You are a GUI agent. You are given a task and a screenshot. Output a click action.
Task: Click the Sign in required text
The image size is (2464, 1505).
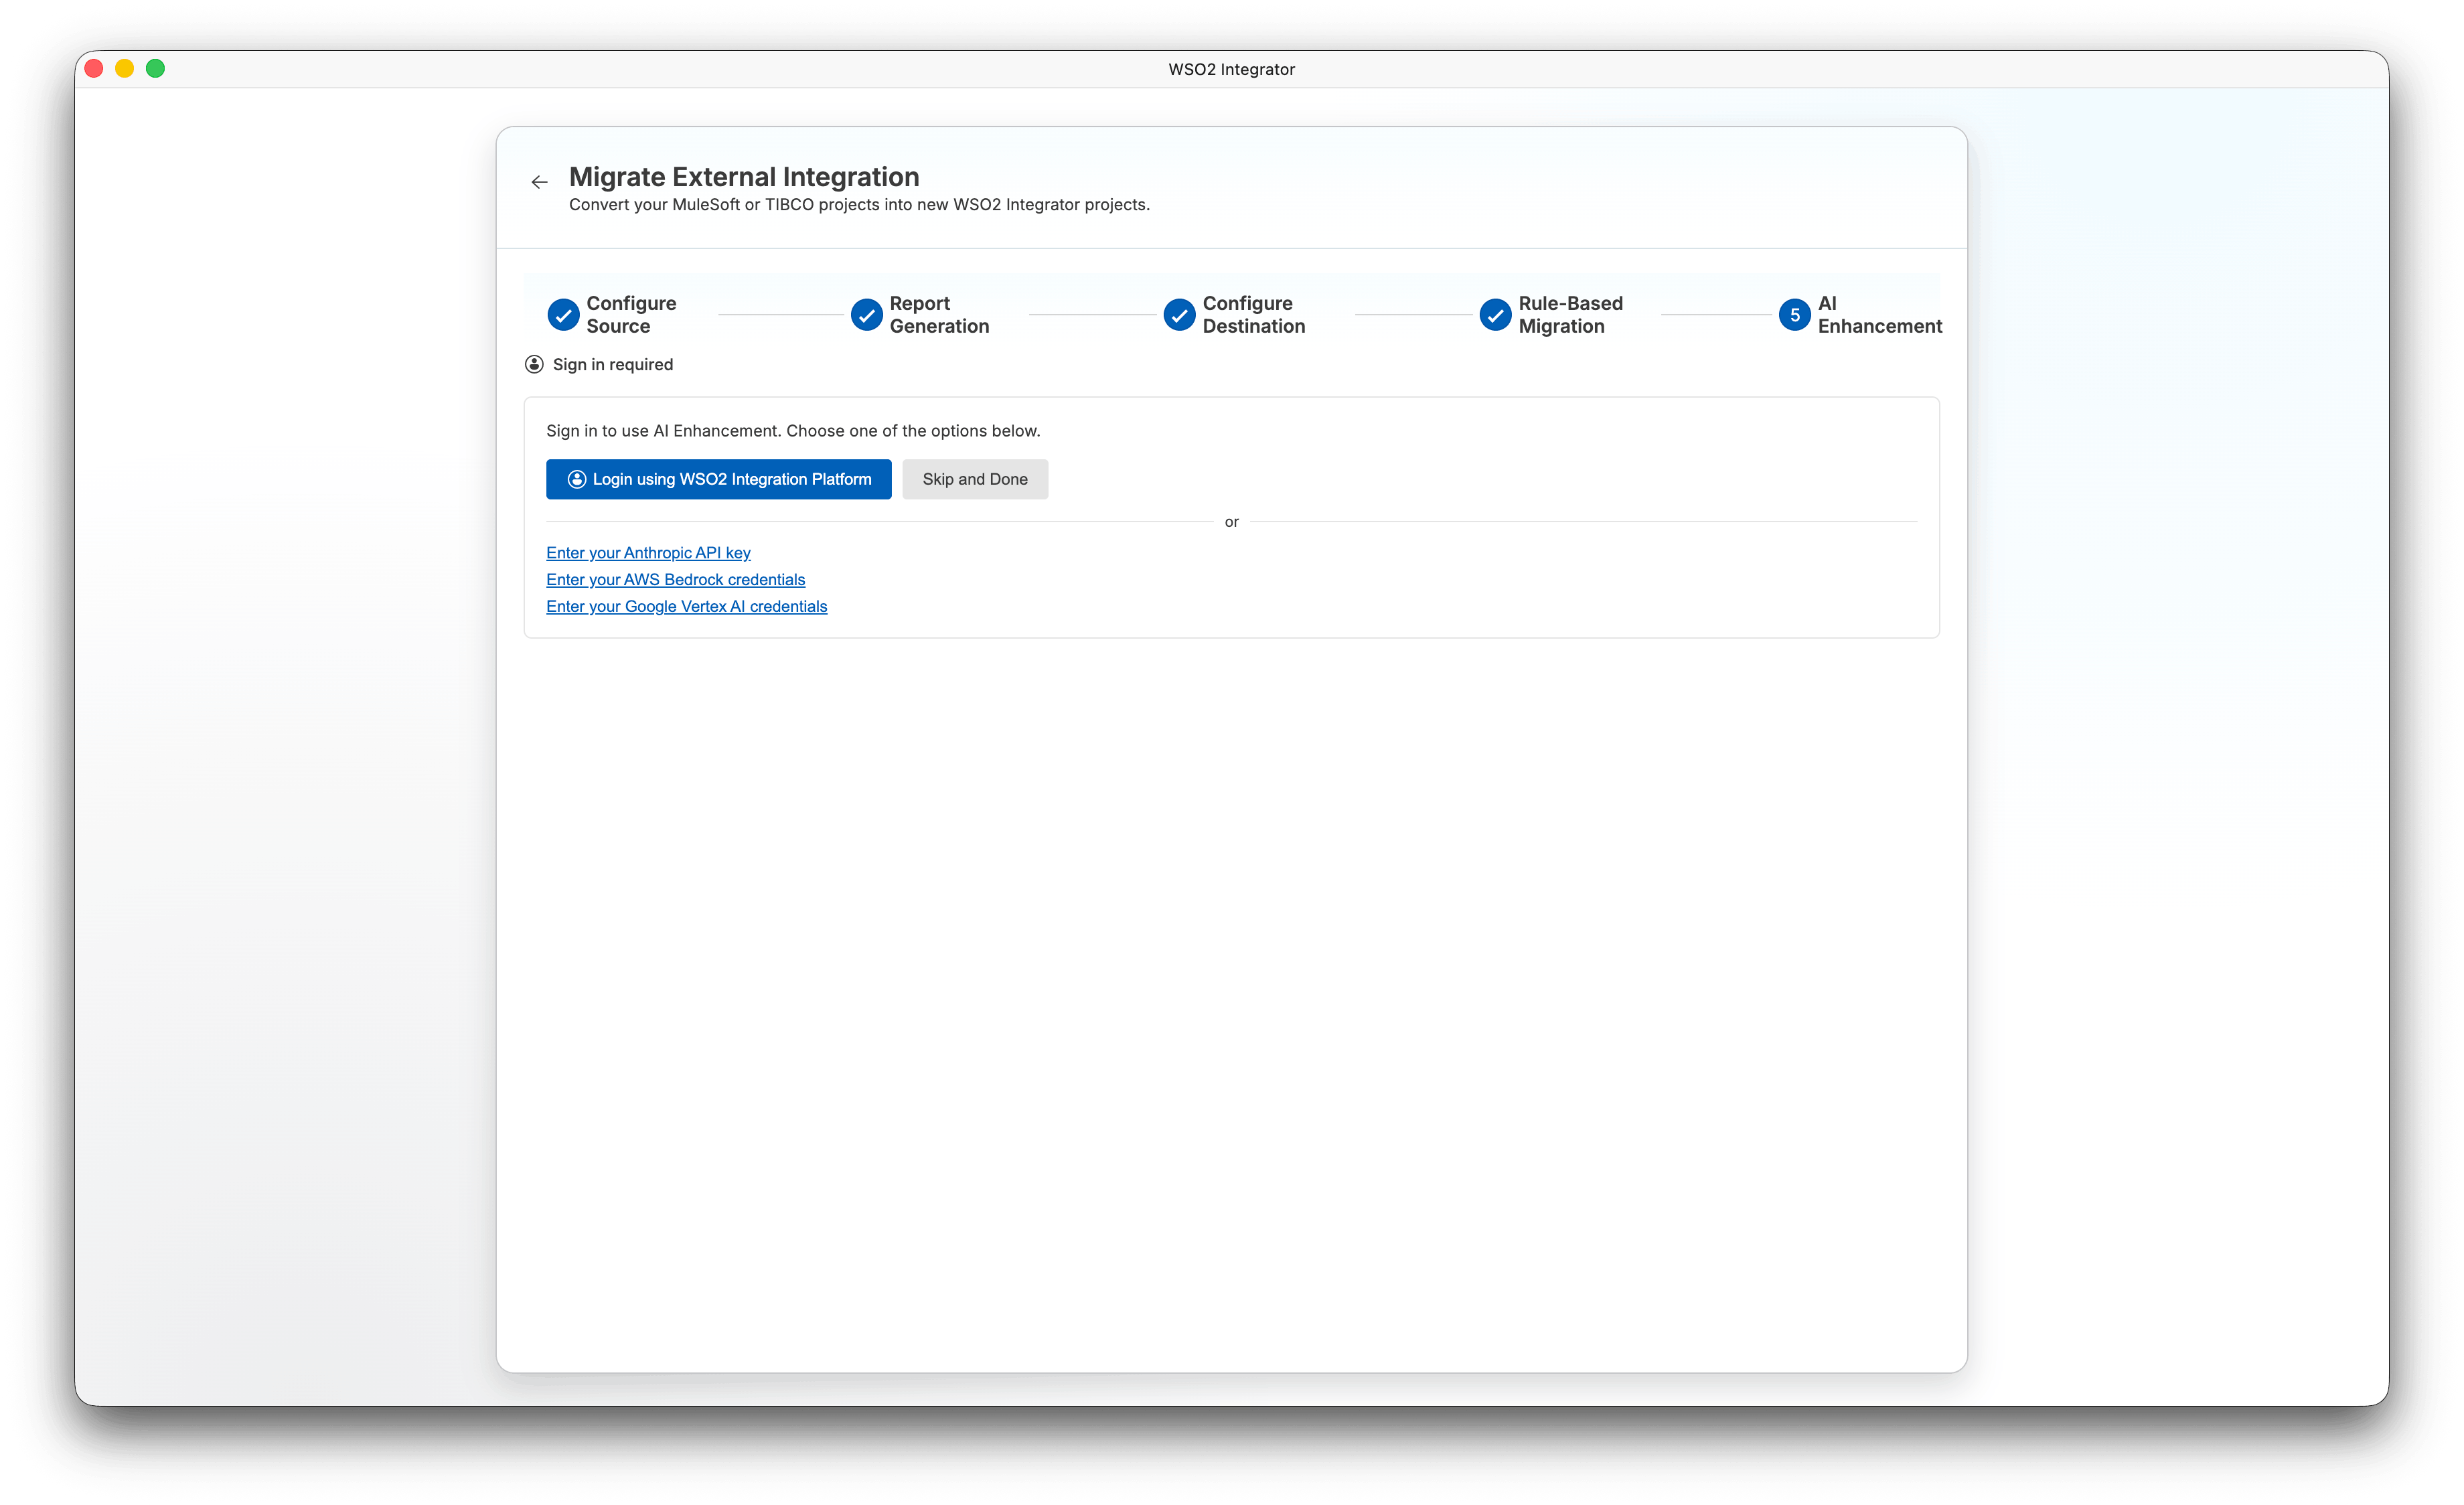point(612,365)
